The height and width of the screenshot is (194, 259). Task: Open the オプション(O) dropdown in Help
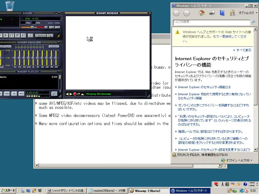[x=248, y=13]
